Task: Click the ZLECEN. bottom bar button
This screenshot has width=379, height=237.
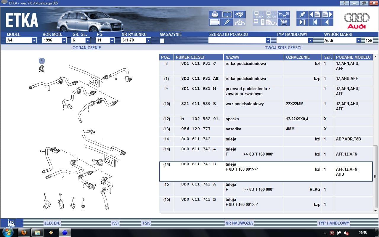Action: click(52, 223)
